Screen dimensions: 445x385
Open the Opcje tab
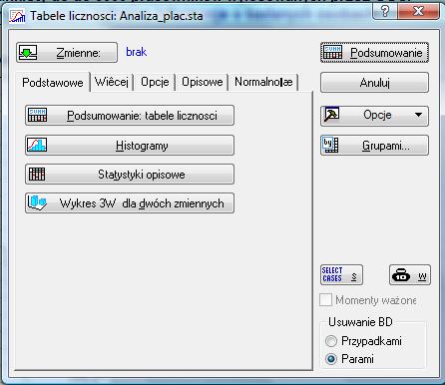(x=155, y=82)
